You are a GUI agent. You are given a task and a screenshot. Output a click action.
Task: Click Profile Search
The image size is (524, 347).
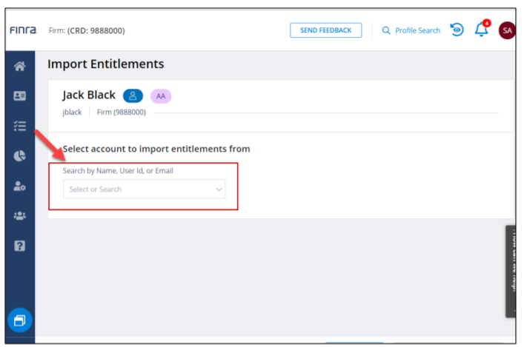(417, 30)
